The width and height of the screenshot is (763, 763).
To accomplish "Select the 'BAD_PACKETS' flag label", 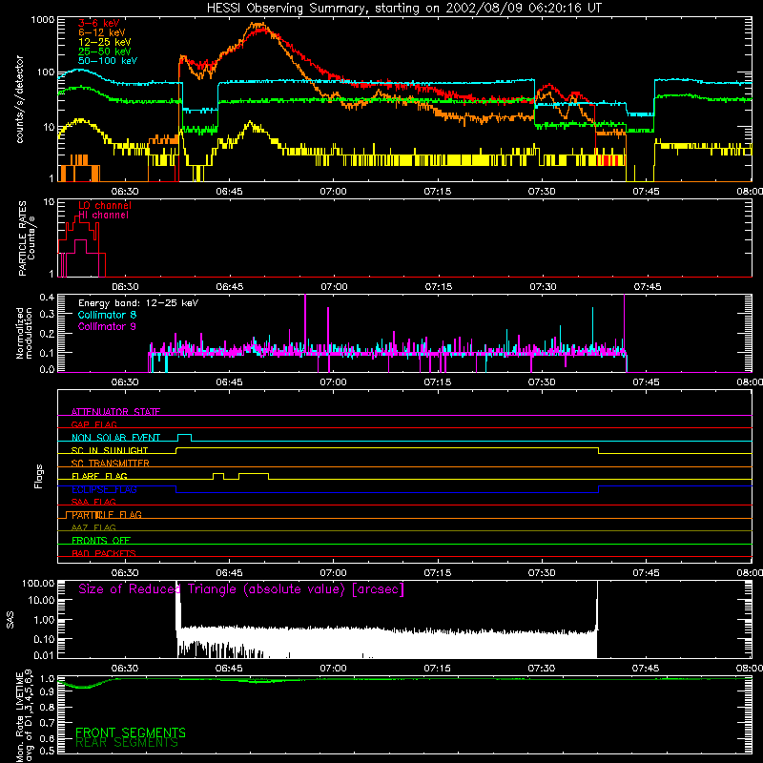I will 104,553.
